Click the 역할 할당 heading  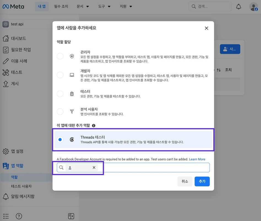pos(64,42)
